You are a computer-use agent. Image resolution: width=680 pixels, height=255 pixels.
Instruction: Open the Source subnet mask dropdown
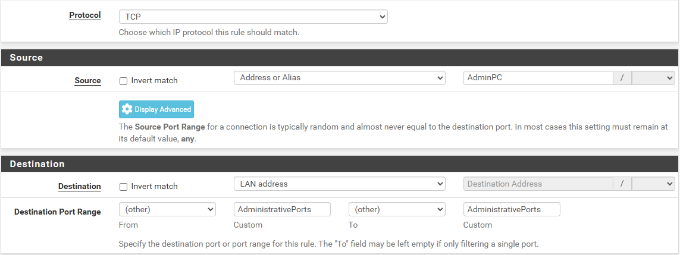pyautogui.click(x=653, y=78)
